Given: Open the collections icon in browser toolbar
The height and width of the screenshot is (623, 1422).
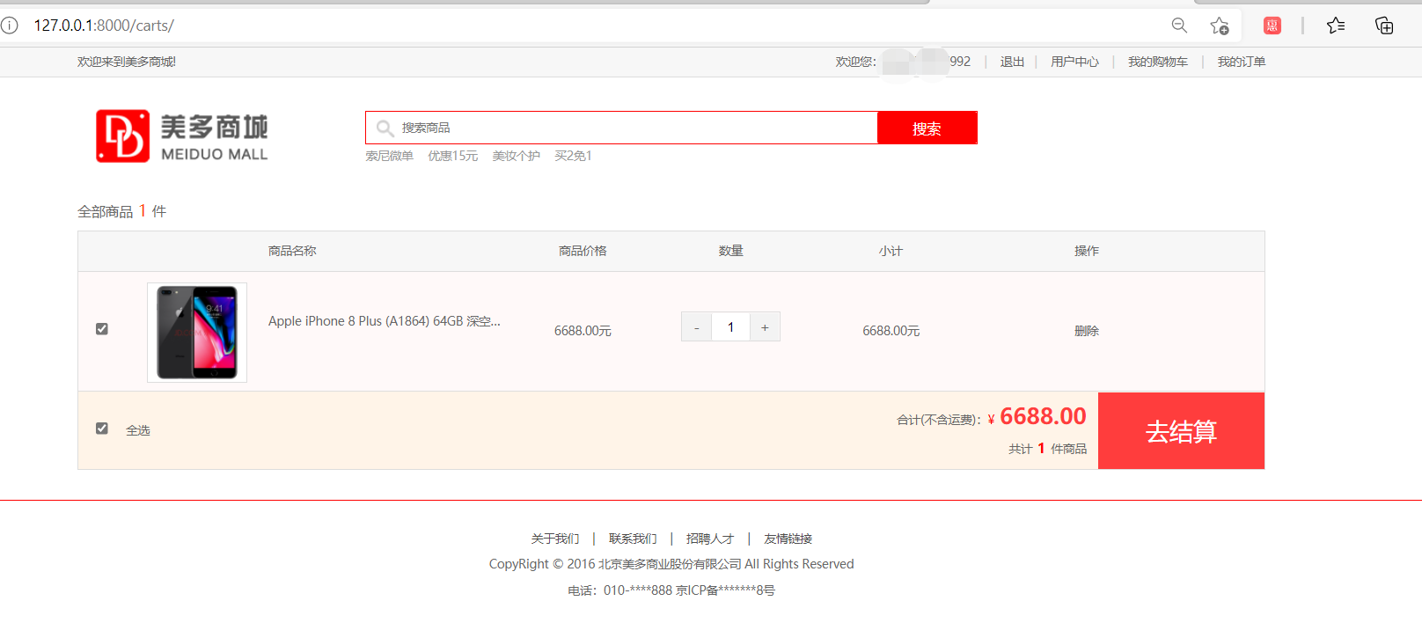Looking at the screenshot, I should (1384, 26).
